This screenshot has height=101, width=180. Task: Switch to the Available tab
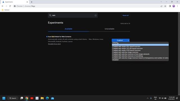pyautogui.click(x=68, y=29)
